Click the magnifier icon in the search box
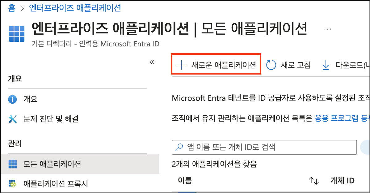Viewport: 370px width, 193px height. pos(179,147)
